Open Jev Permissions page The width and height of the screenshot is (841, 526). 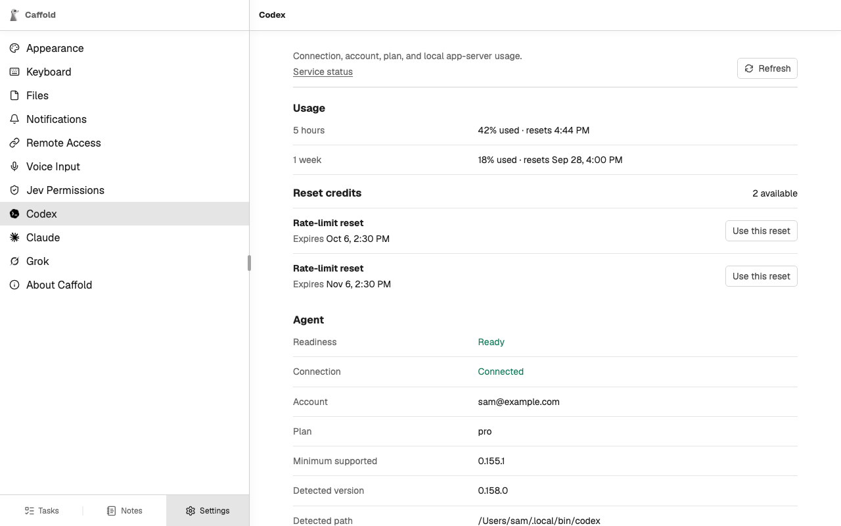tap(124, 190)
